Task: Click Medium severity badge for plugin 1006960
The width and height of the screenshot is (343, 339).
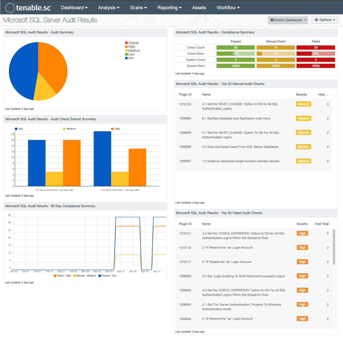Action: (303, 118)
